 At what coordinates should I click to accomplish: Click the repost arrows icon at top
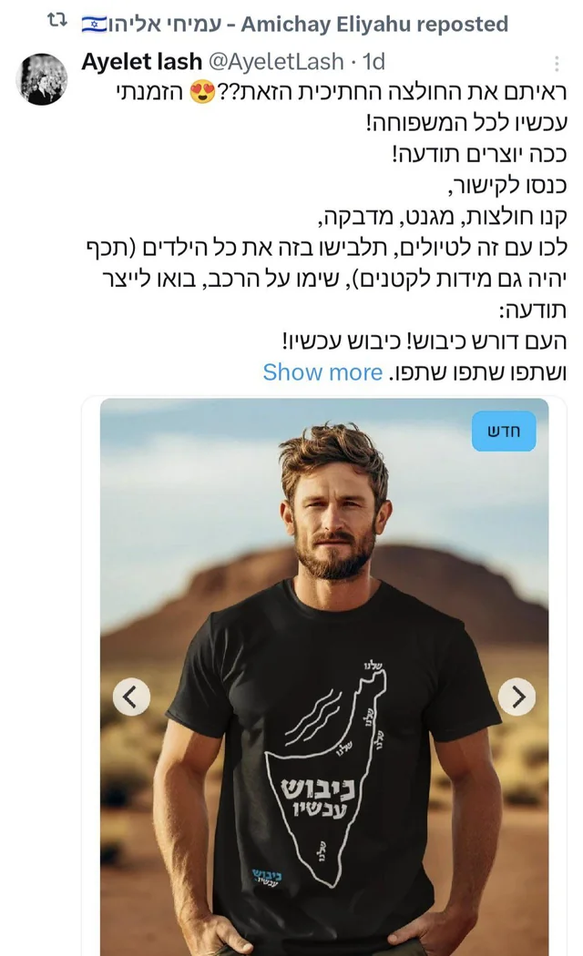tap(56, 22)
